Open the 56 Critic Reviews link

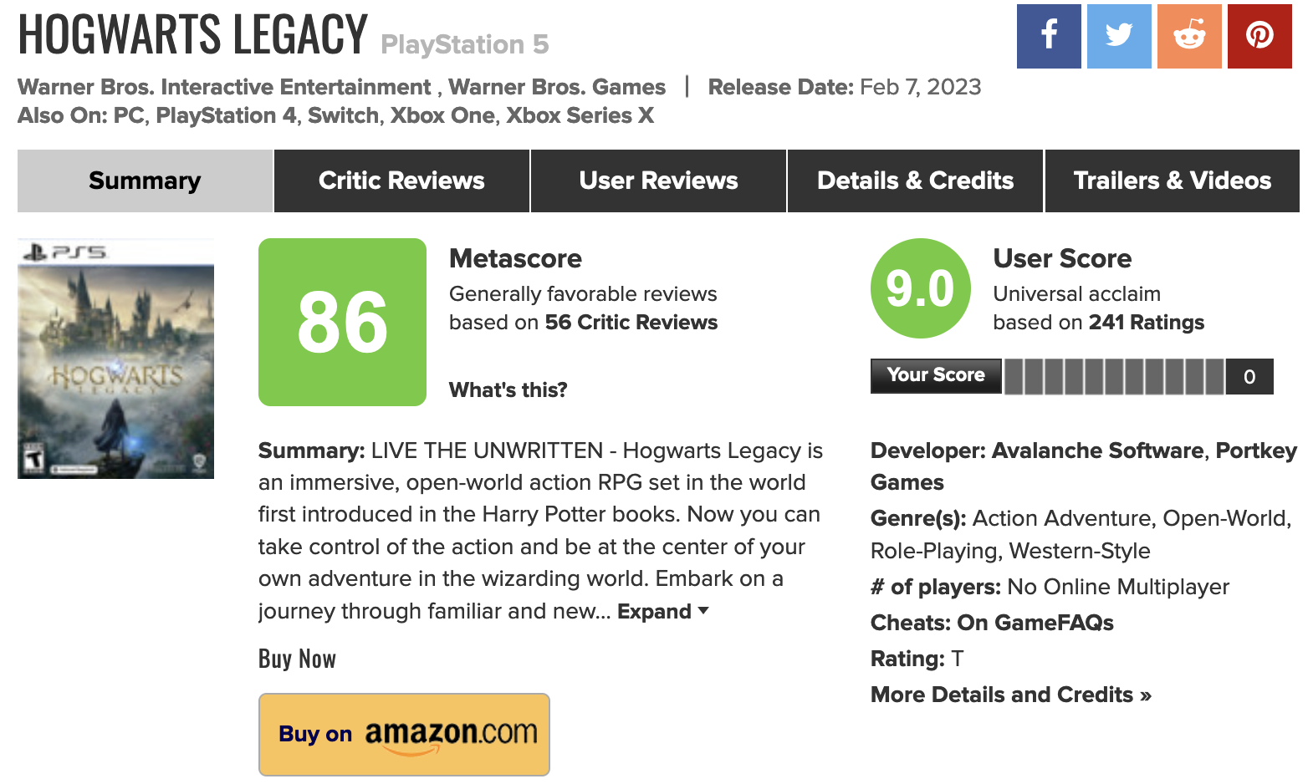631,323
